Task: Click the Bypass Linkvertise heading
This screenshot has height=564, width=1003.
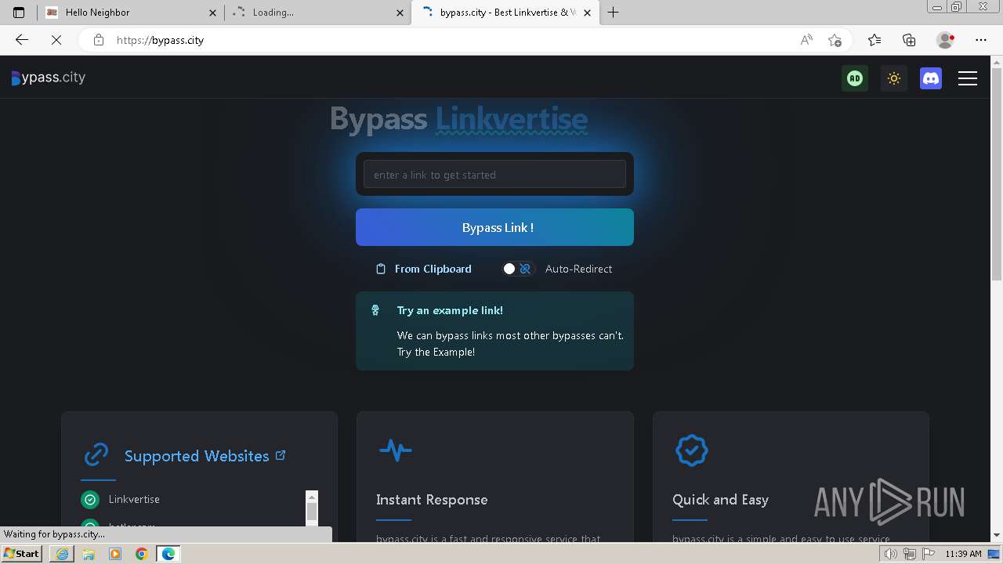Action: point(459,120)
